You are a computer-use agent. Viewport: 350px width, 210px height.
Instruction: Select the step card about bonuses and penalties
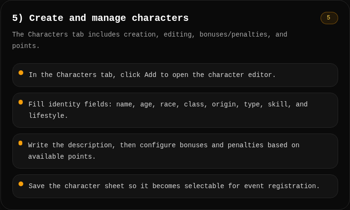175,151
